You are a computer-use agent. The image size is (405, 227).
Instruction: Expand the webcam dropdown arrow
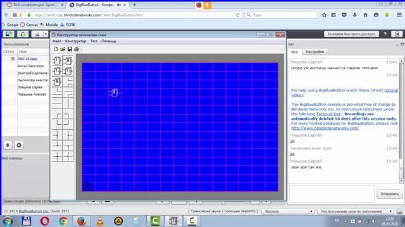[46, 34]
